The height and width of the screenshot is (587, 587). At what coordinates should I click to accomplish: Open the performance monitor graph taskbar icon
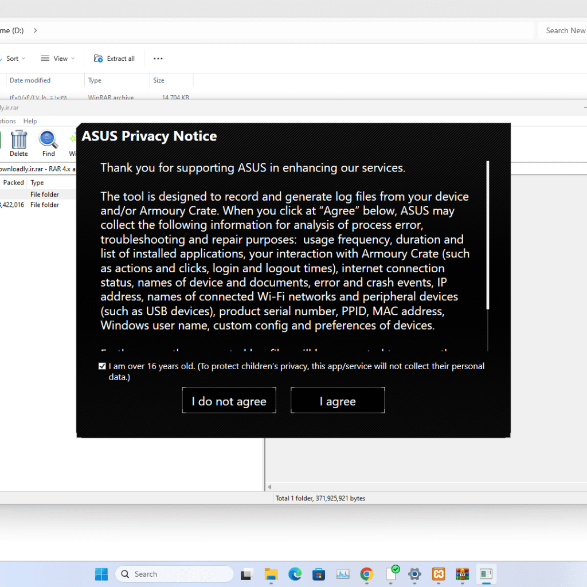tap(343, 574)
